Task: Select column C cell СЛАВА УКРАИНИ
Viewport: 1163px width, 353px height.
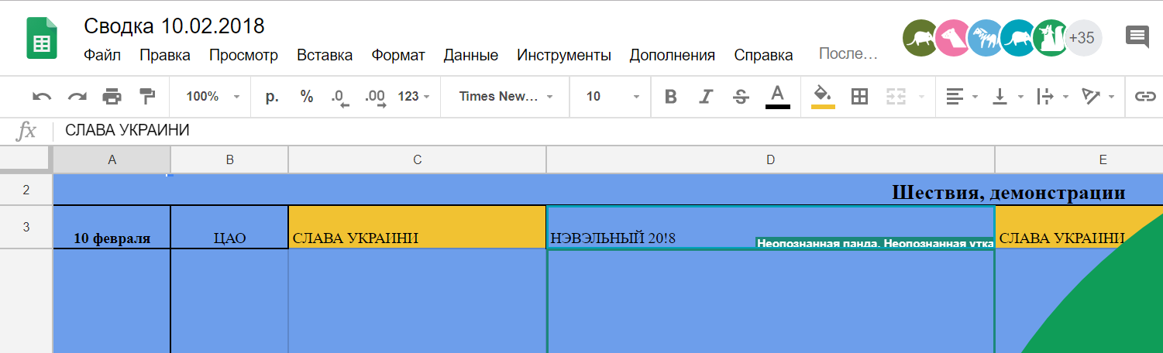Action: (x=417, y=227)
